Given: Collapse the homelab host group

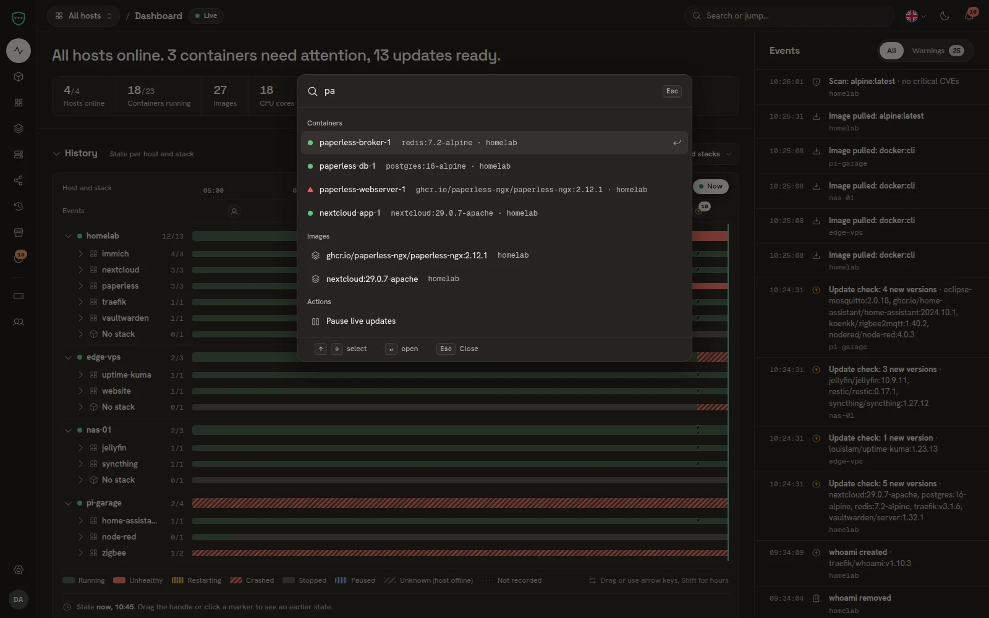Looking at the screenshot, I should coord(68,236).
